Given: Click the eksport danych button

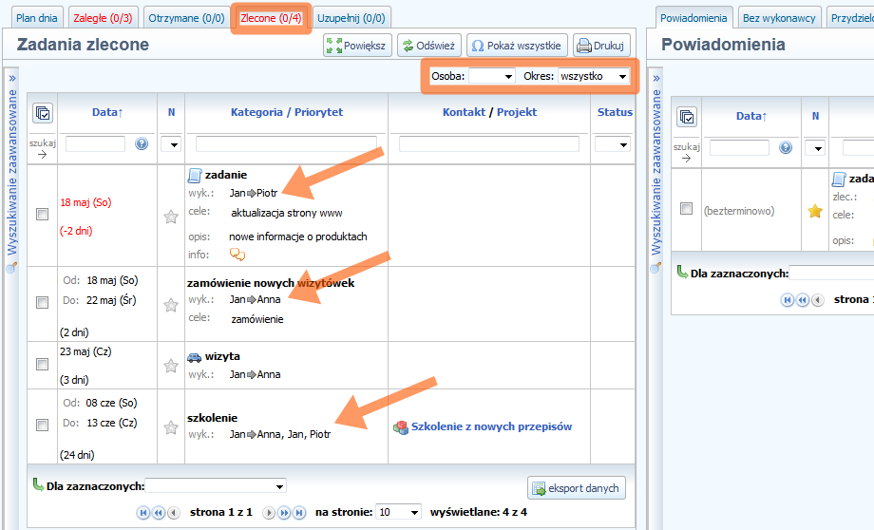Looking at the screenshot, I should tap(576, 488).
